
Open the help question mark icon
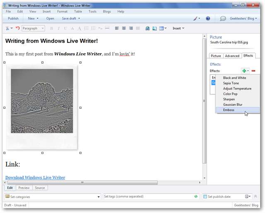pos(208,19)
